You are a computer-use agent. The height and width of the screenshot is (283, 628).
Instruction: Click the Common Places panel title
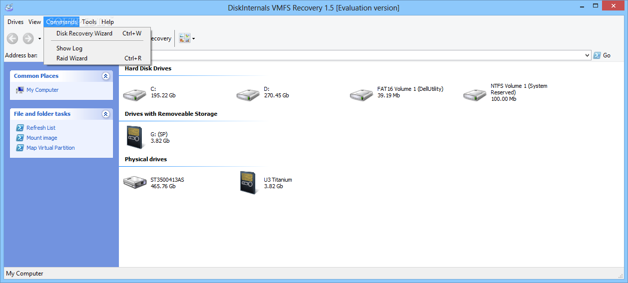(36, 76)
